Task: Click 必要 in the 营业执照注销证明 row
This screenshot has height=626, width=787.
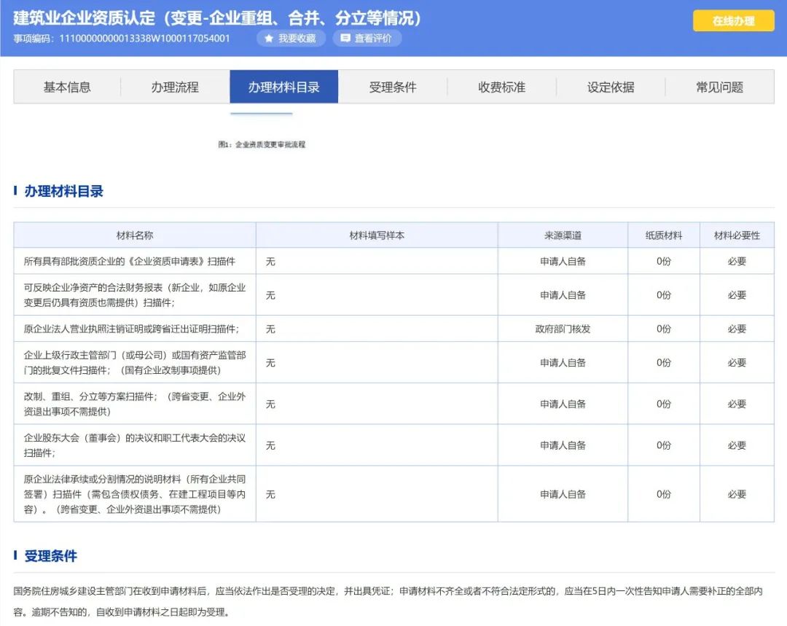Action: 737,329
